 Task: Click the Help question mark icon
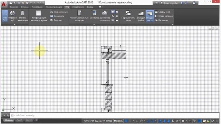[194, 3]
